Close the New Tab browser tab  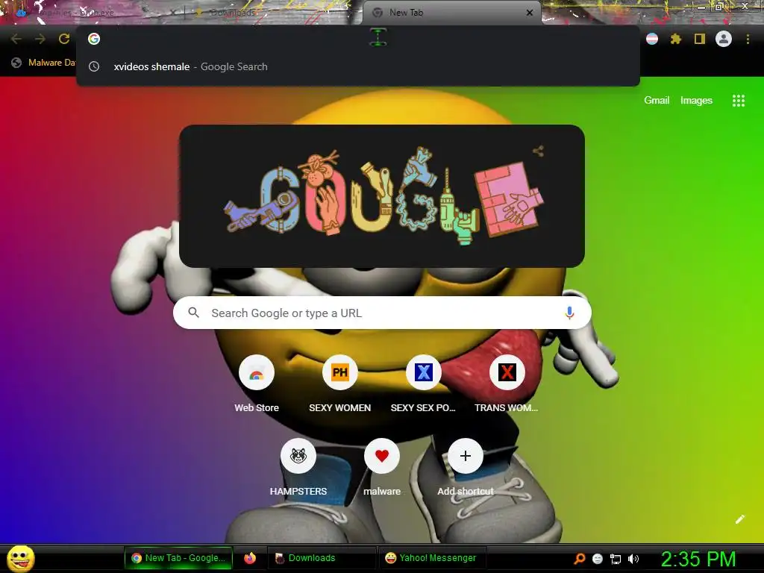click(530, 13)
